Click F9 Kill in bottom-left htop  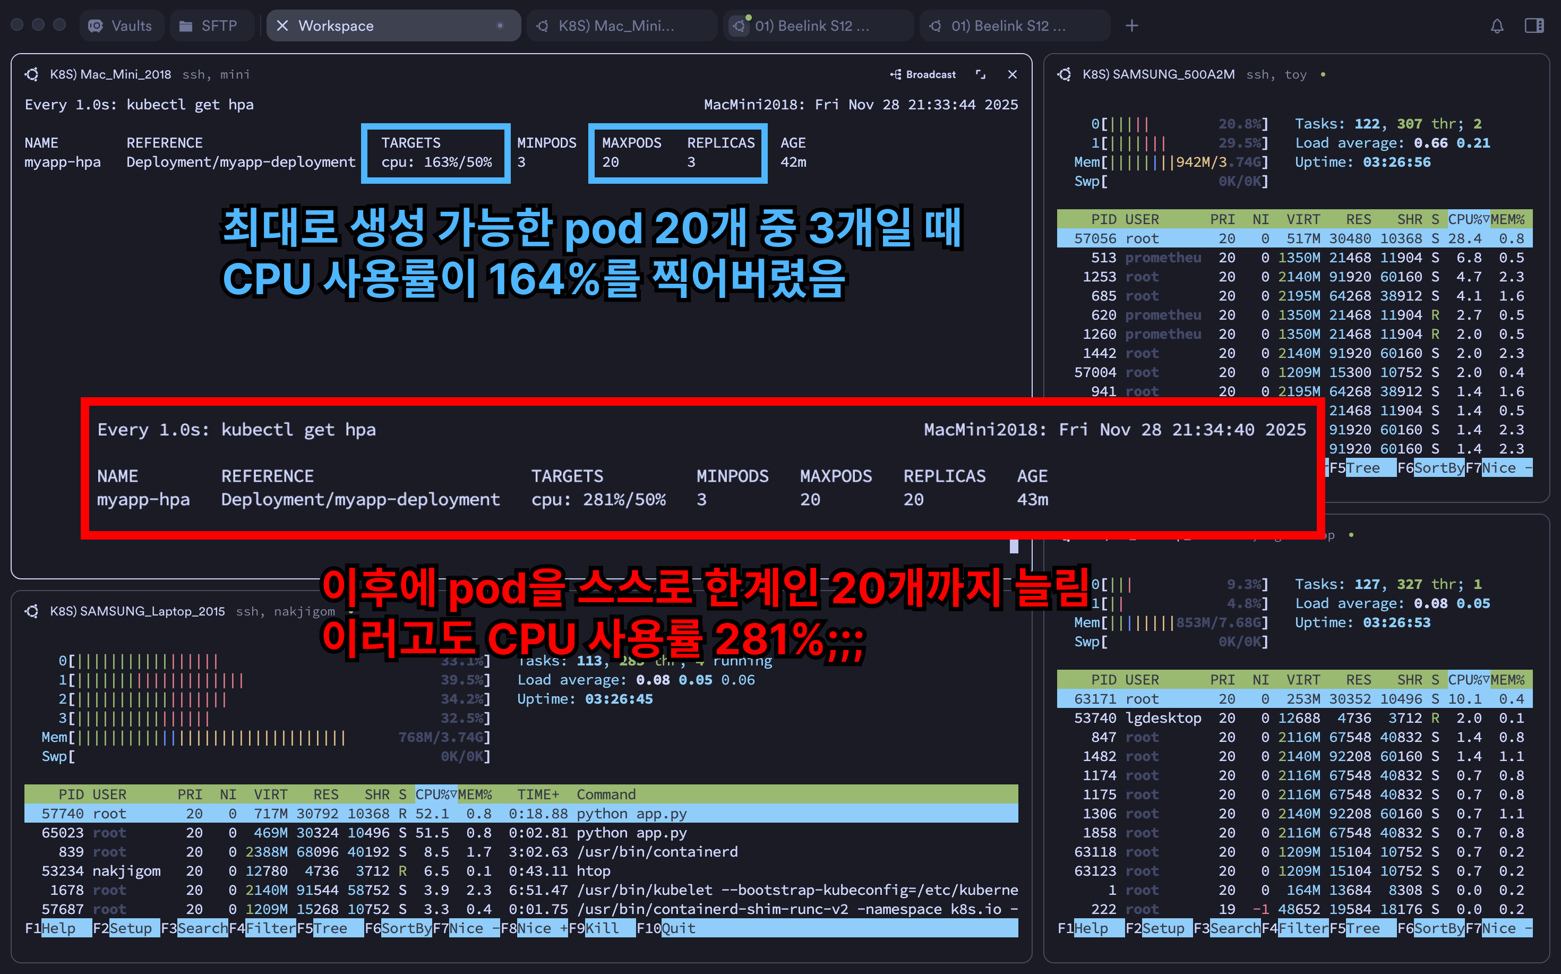point(602,928)
